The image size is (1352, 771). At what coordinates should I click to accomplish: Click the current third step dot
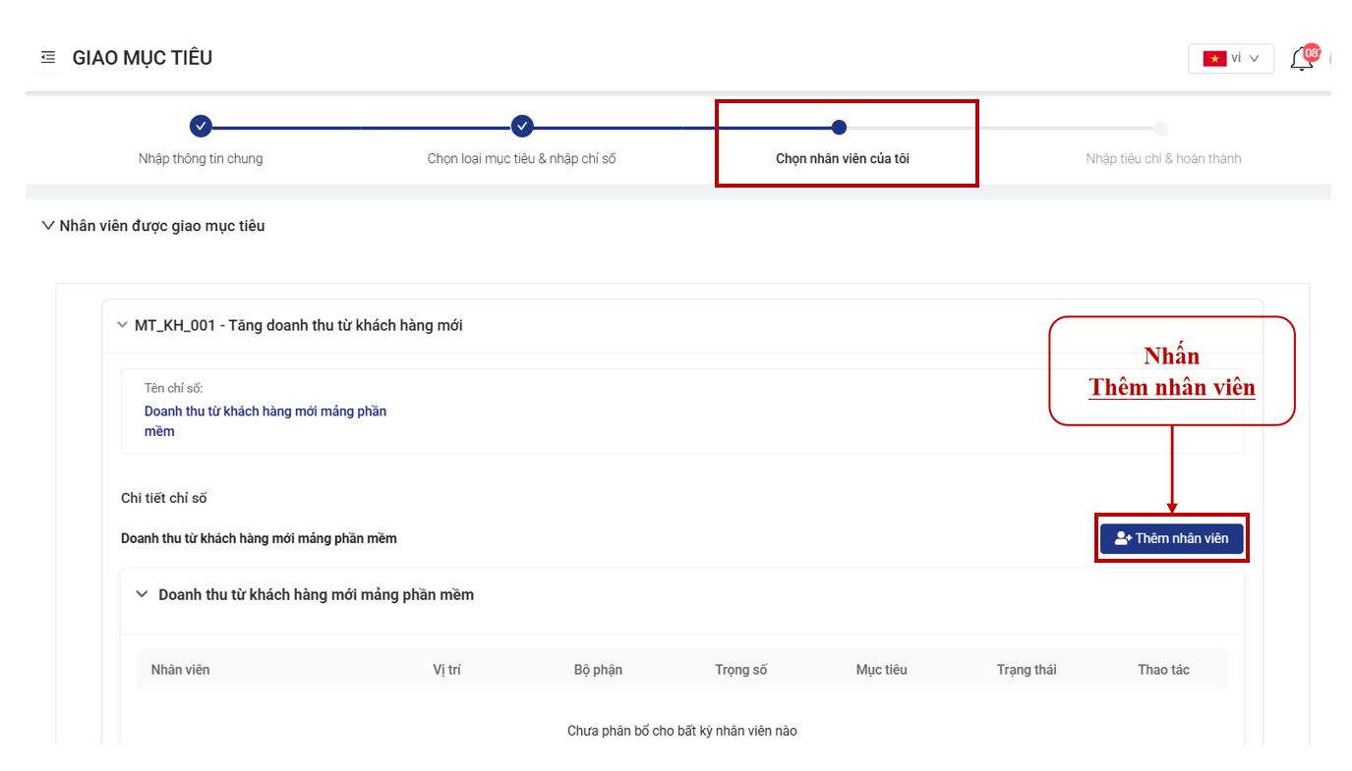pyautogui.click(x=839, y=127)
